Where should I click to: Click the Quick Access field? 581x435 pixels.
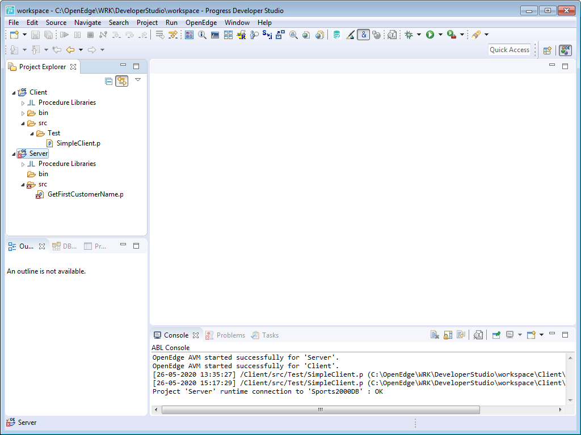[x=510, y=50]
